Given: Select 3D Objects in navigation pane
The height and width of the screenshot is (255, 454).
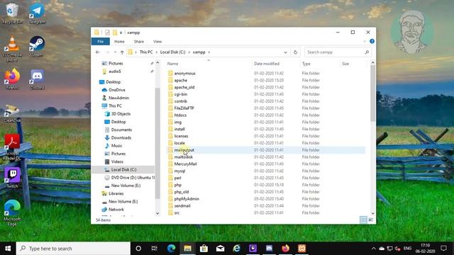Looking at the screenshot, I should (x=121, y=114).
